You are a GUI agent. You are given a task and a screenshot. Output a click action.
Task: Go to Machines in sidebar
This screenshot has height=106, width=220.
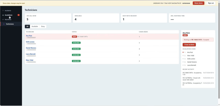[8, 19]
